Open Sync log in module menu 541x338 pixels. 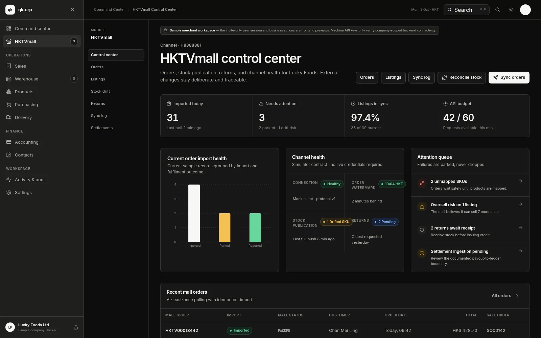[116, 116]
